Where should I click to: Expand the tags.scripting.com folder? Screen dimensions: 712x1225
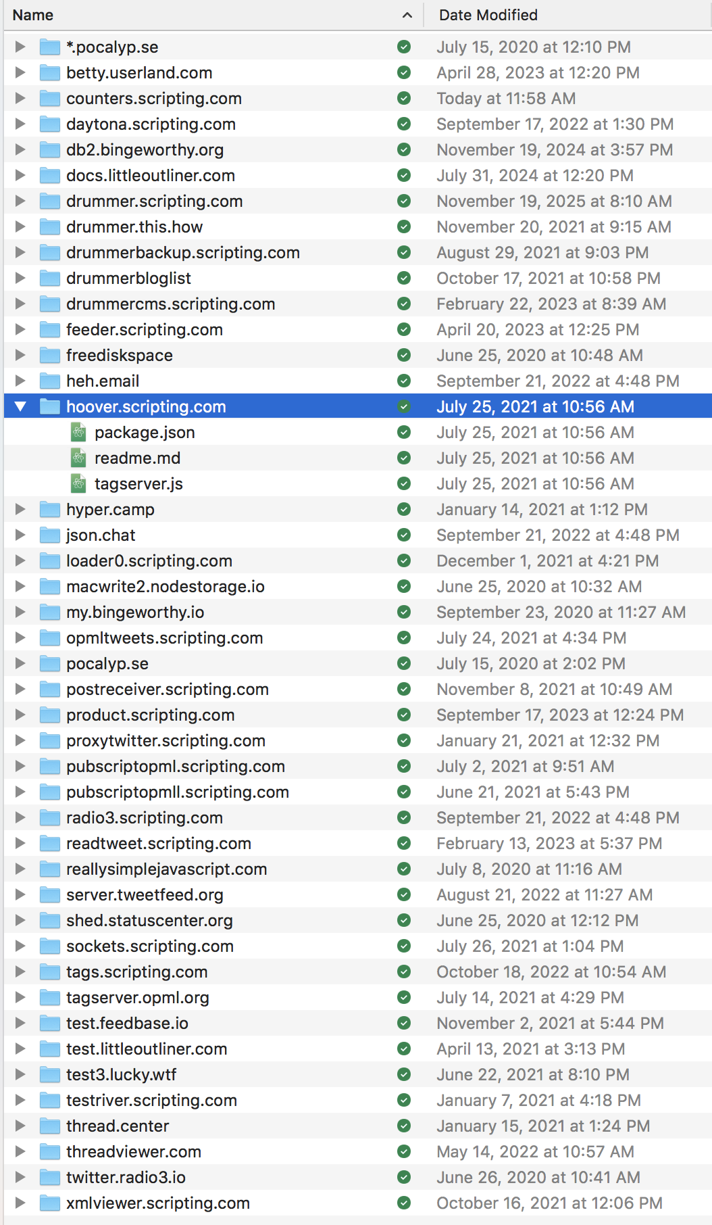click(20, 972)
